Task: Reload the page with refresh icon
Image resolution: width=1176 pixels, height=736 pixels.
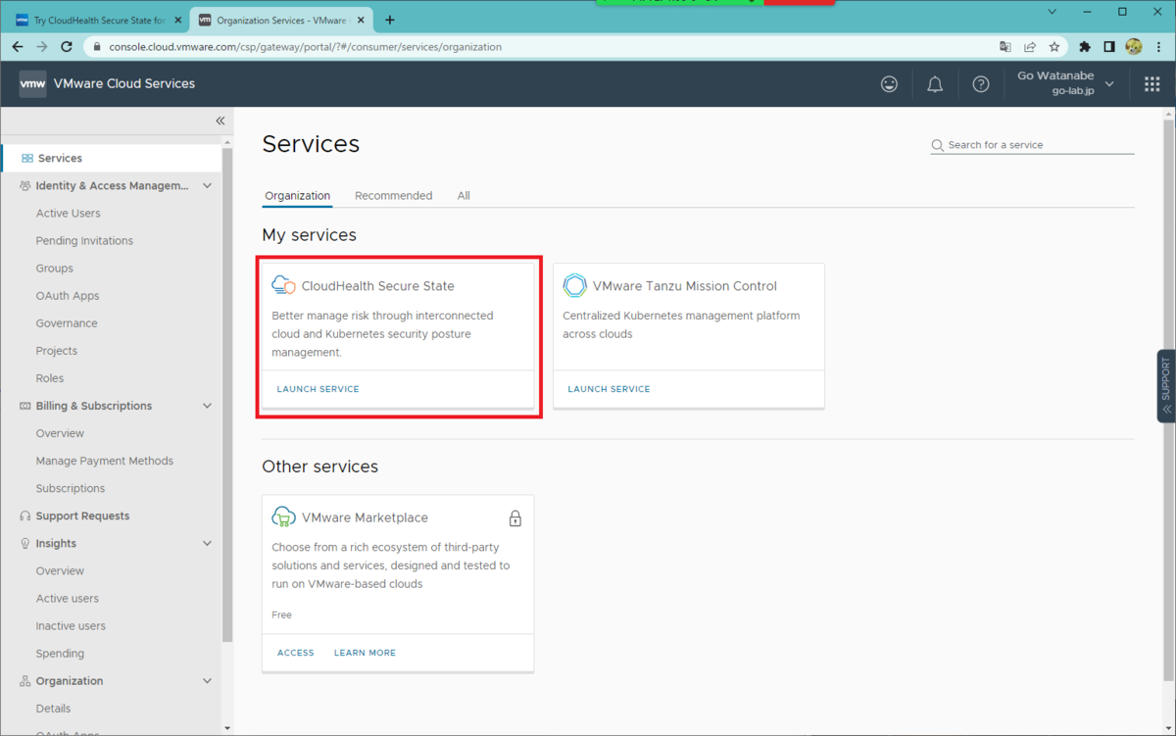Action: (67, 47)
